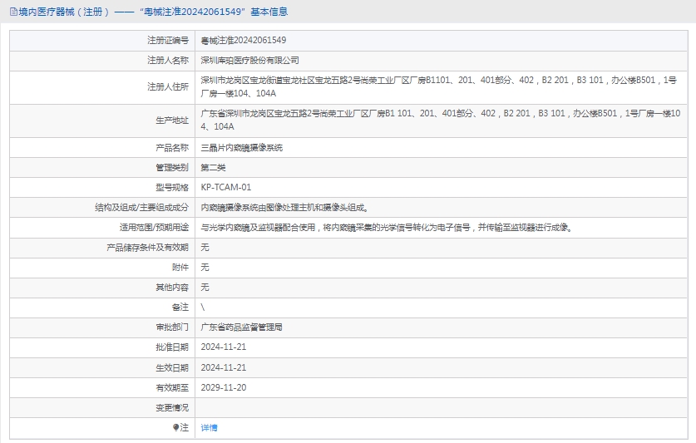Click the 生效日期 row label
This screenshot has height=443, width=696.
pos(171,367)
